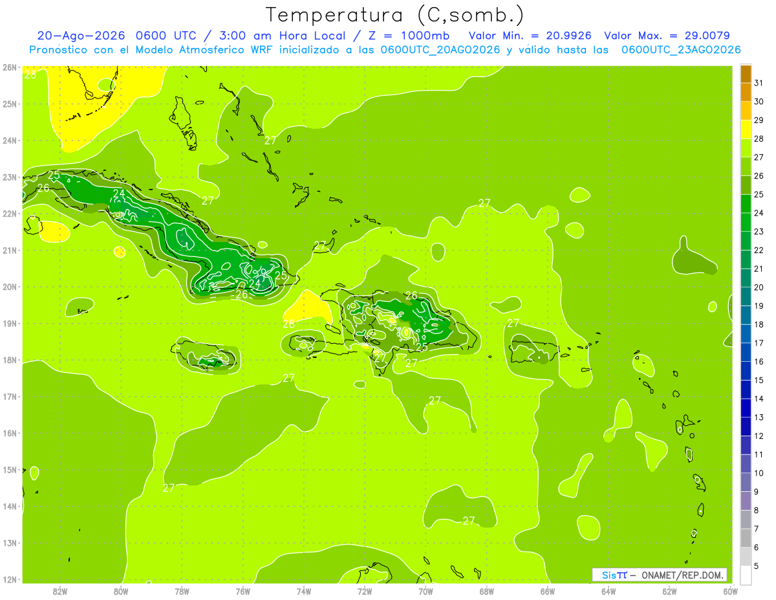
Task: Click colorbar label "15"
Action: [759, 380]
